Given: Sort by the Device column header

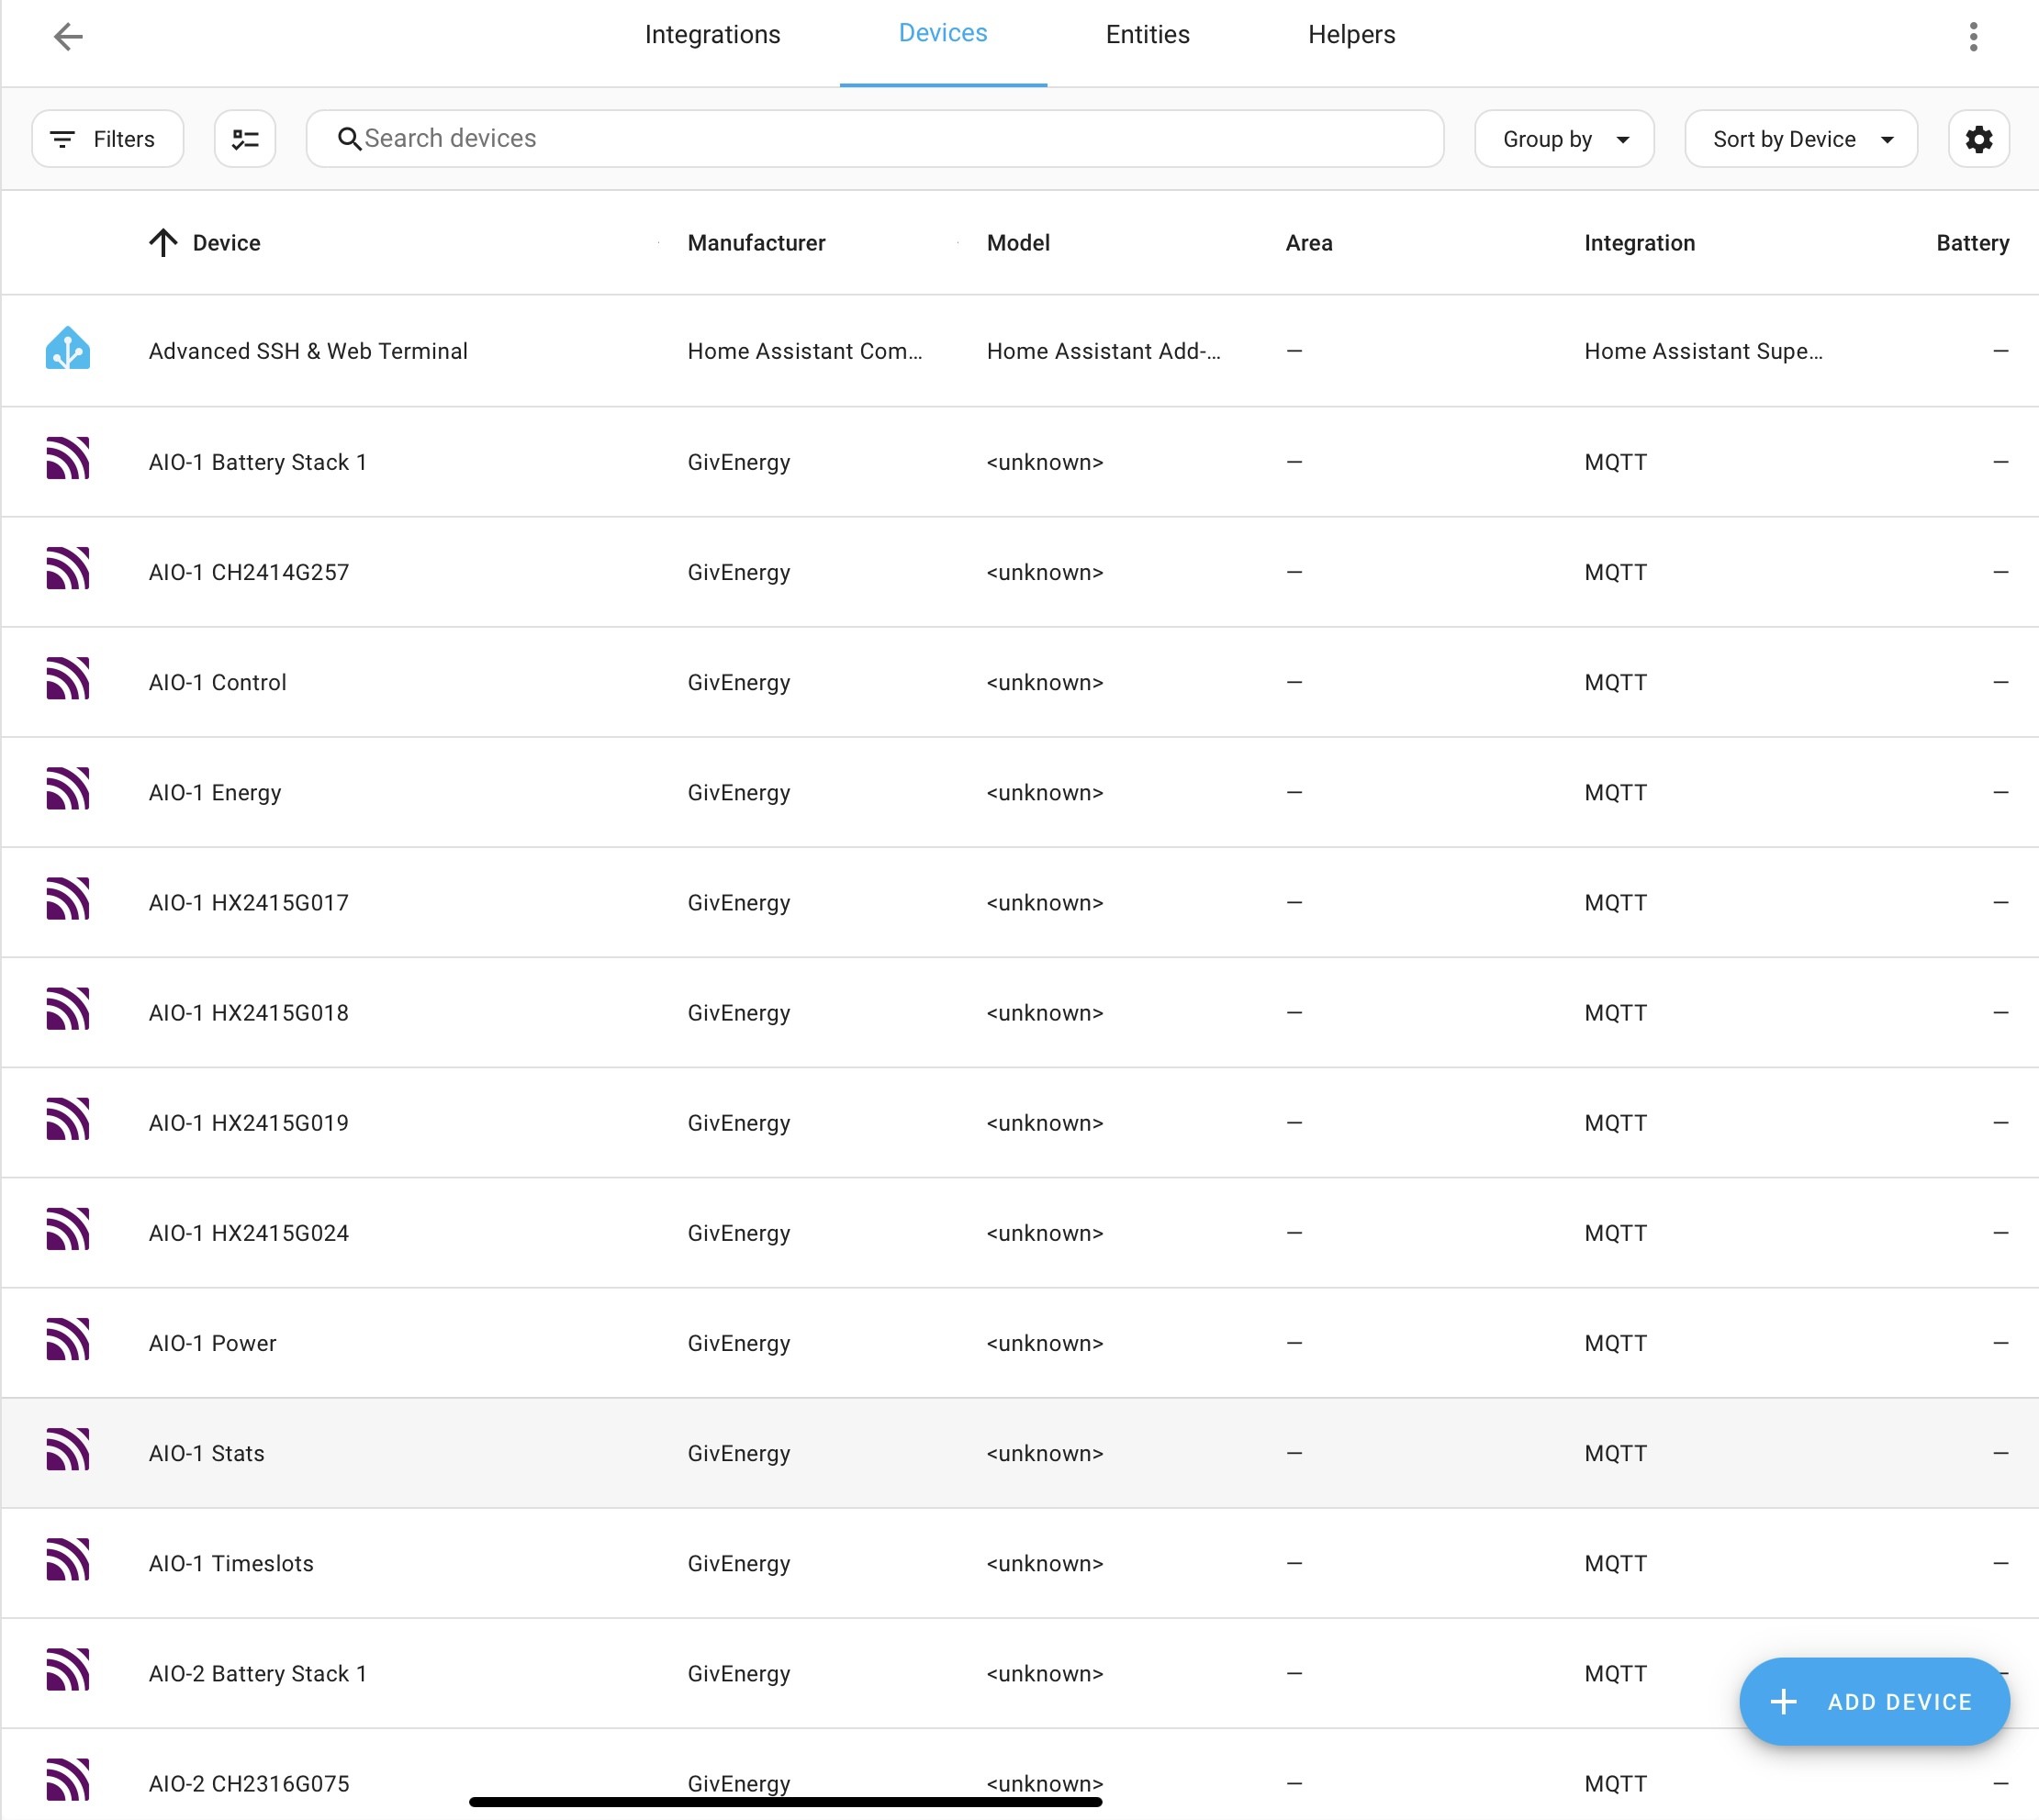Looking at the screenshot, I should (226, 243).
